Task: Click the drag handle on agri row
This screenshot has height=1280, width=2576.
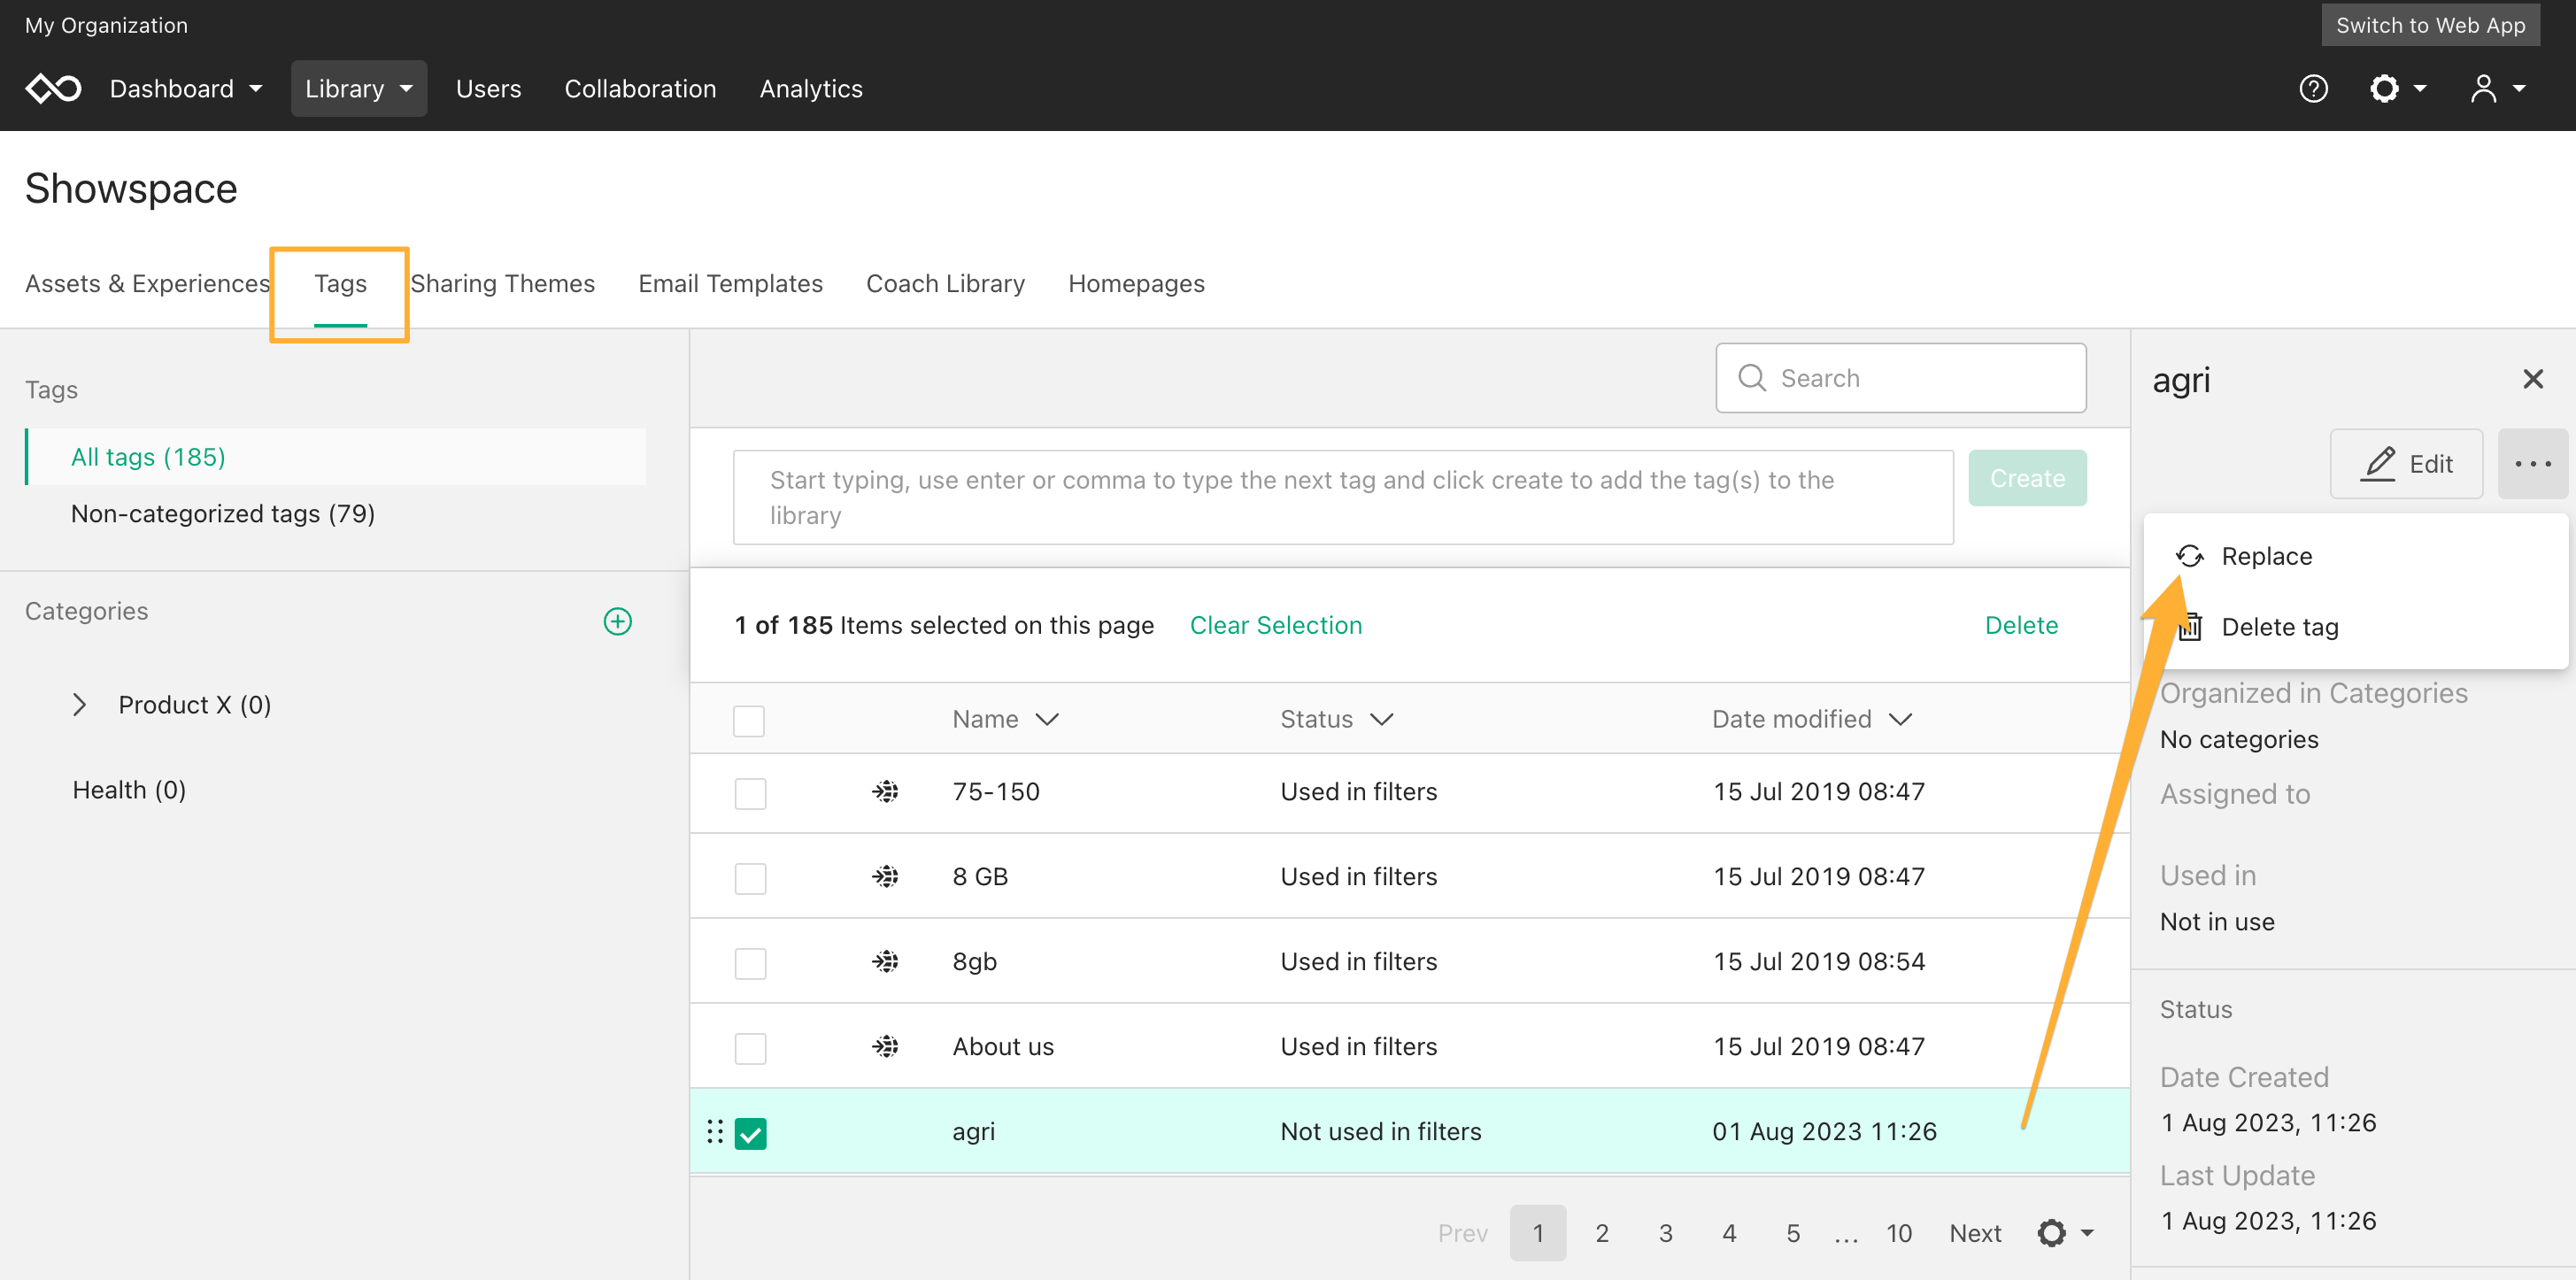Action: [x=714, y=1132]
